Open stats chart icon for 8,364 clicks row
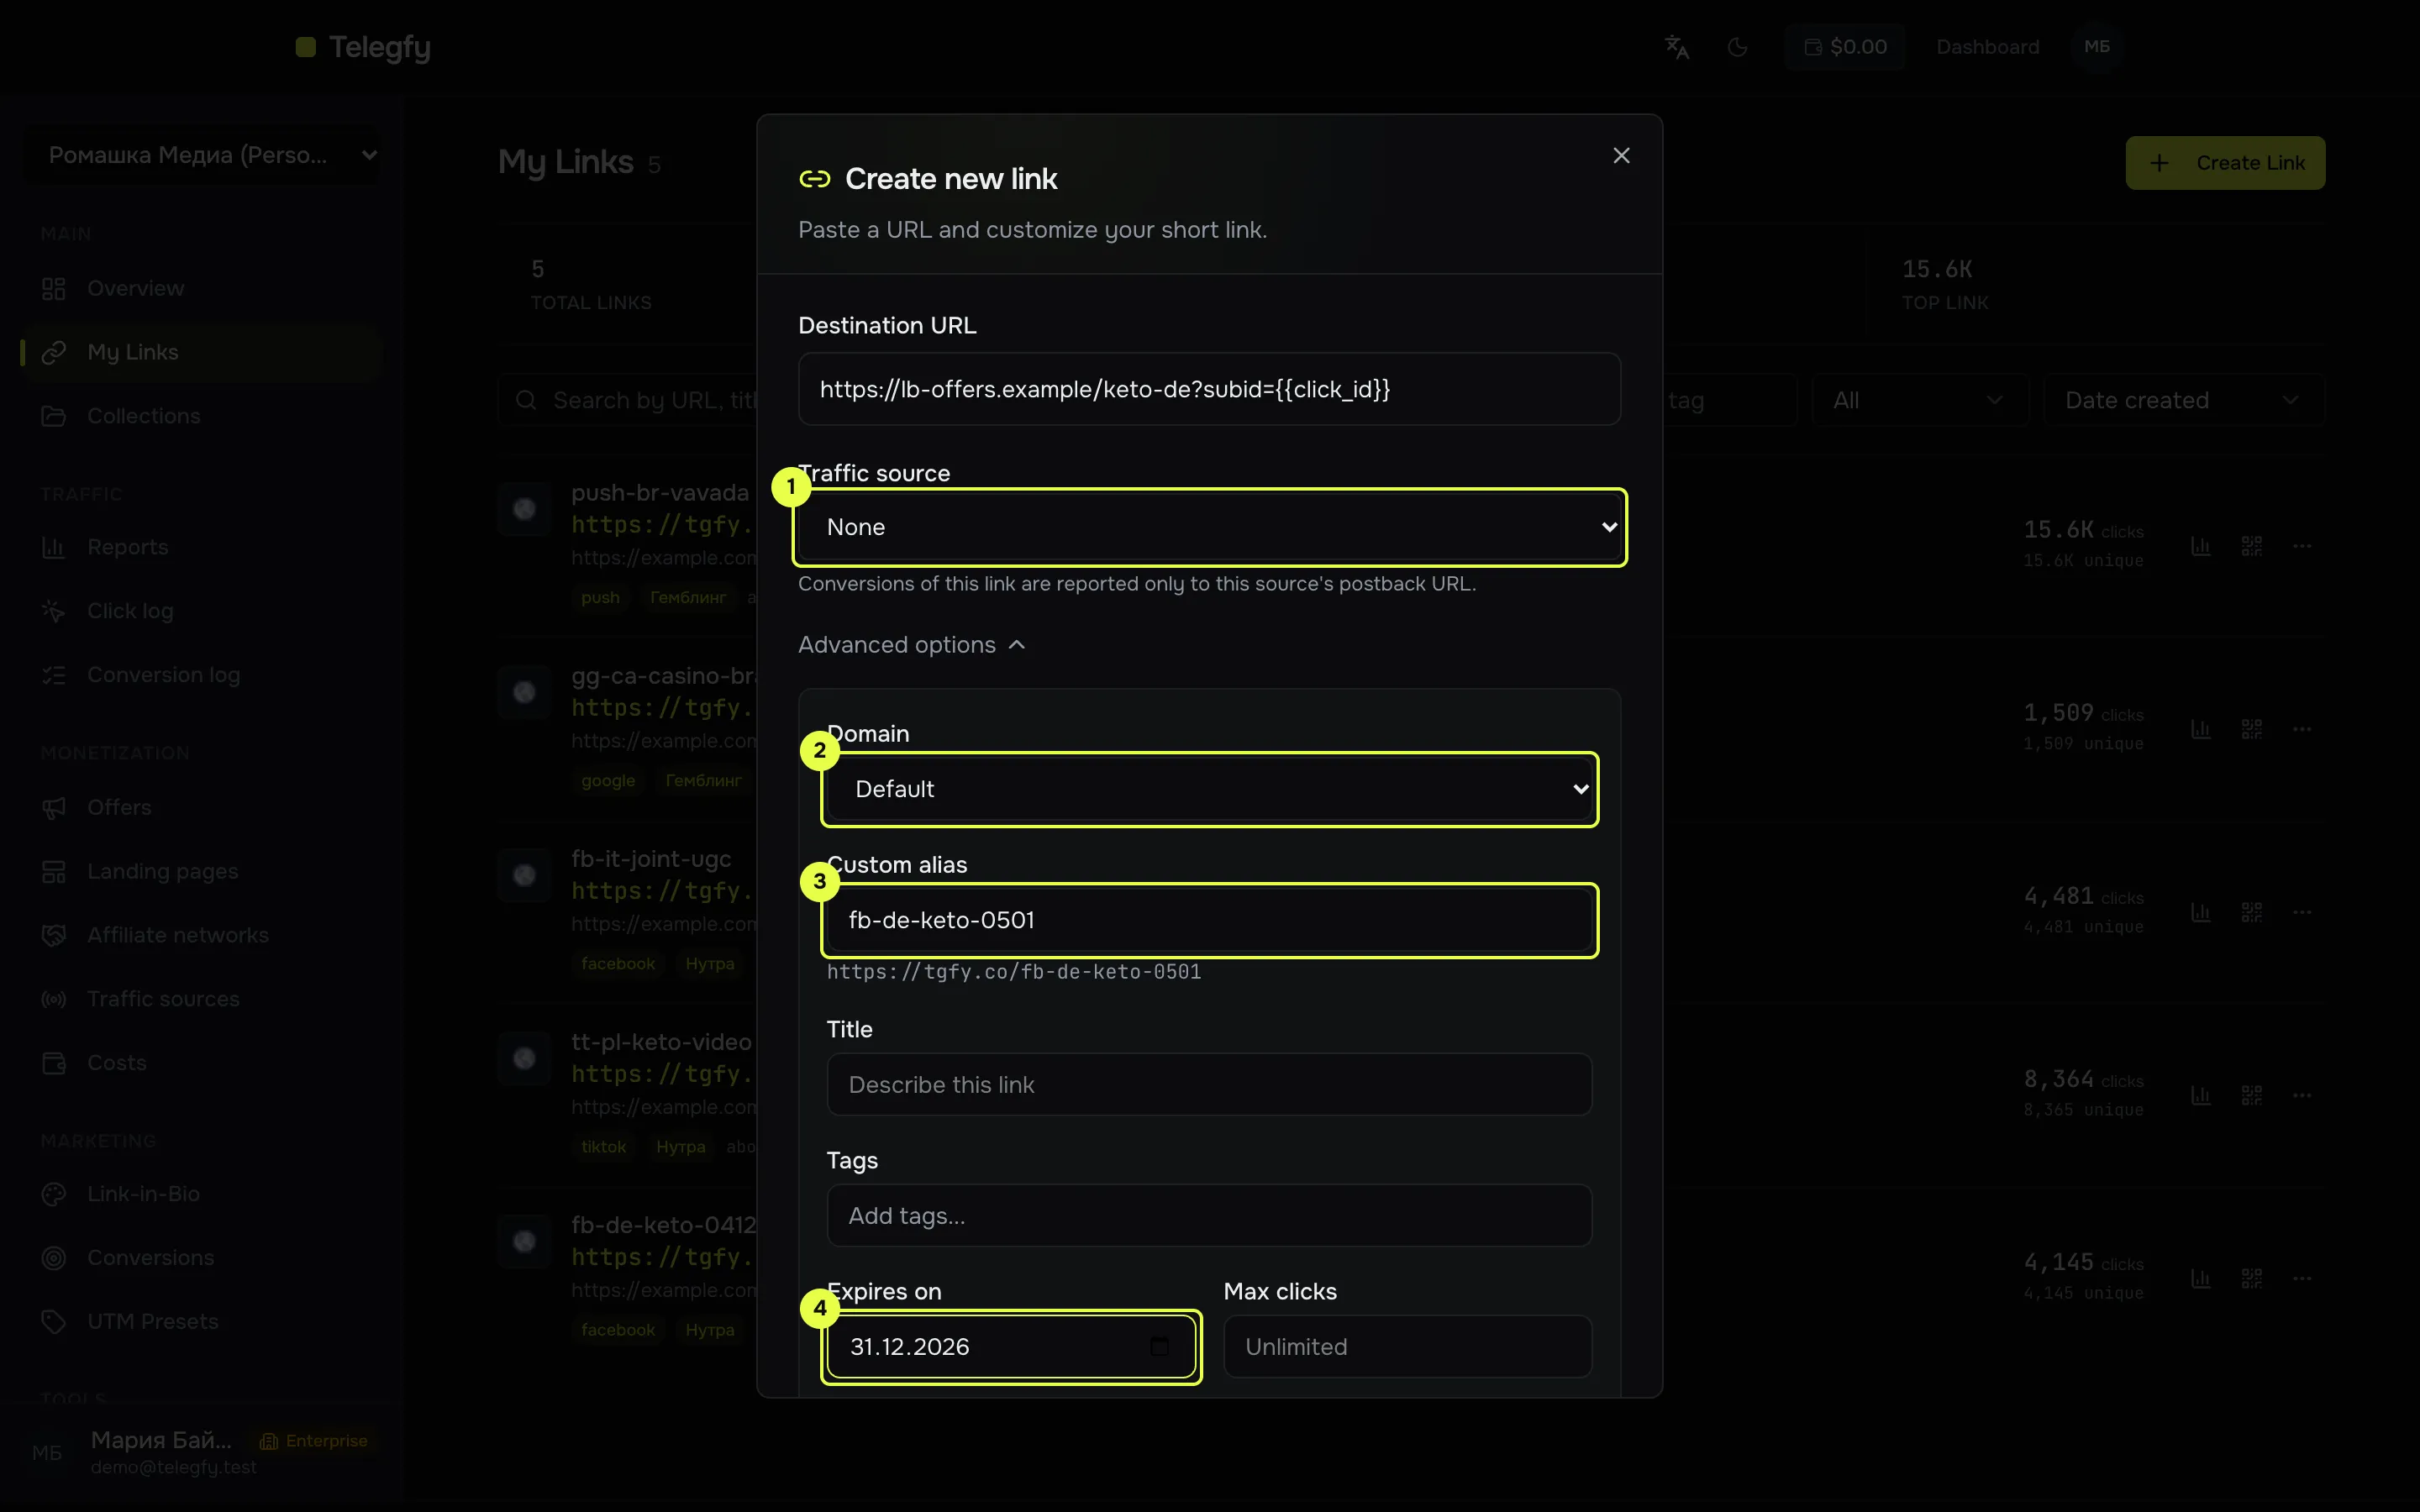Screen dimensions: 2420x1512 [2200, 1095]
